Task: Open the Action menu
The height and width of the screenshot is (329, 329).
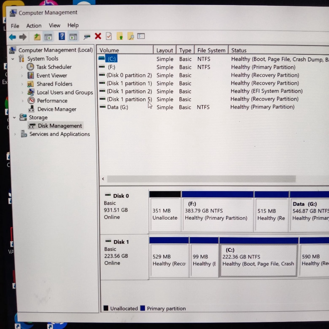Action: click(34, 26)
